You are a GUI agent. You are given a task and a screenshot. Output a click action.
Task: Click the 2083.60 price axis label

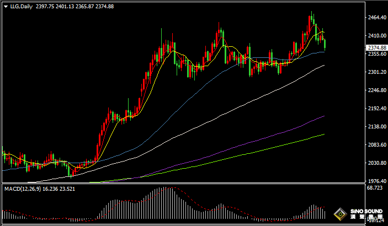click(376, 145)
